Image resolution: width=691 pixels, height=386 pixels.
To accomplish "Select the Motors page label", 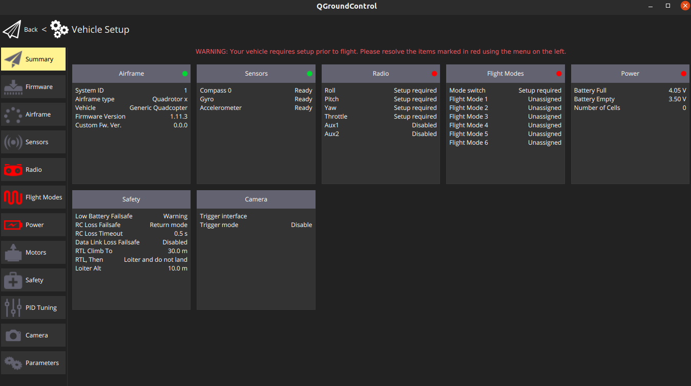I will tap(36, 253).
